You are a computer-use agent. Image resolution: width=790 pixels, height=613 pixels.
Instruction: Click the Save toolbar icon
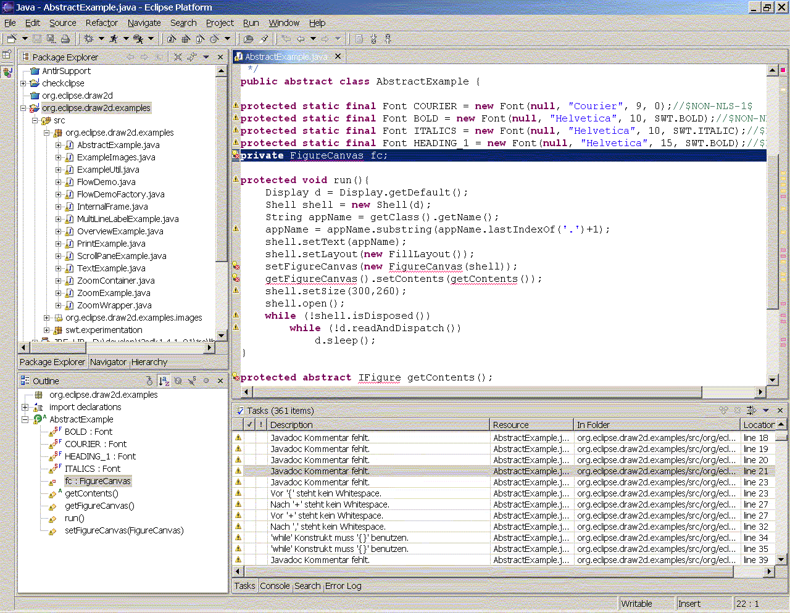(37, 39)
